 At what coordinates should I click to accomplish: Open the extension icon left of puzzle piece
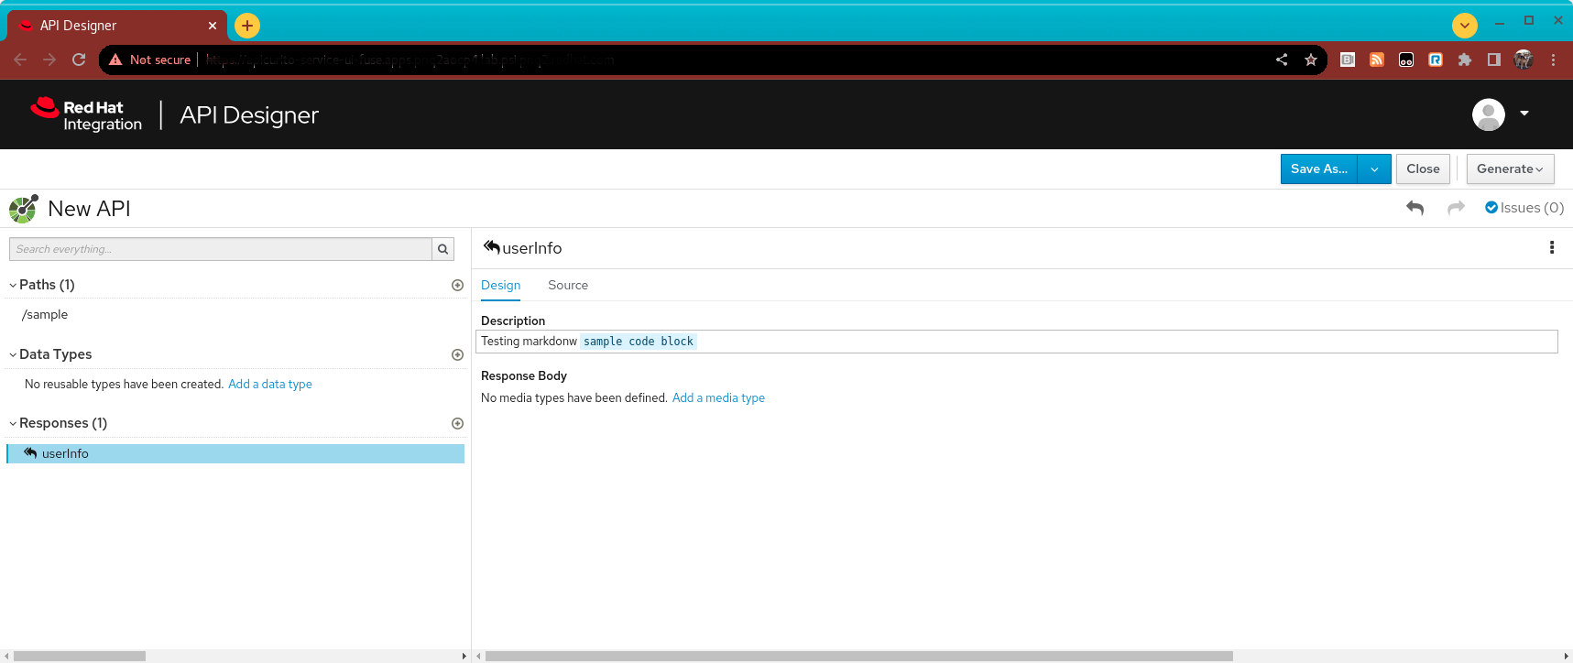click(x=1436, y=60)
